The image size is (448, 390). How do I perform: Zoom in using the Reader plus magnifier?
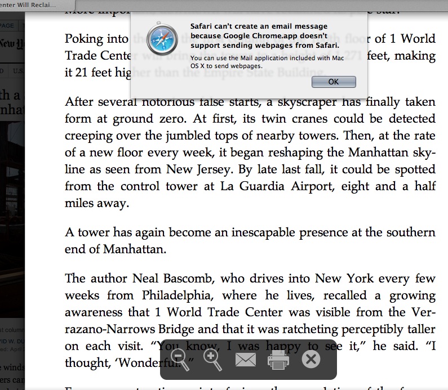point(212,360)
